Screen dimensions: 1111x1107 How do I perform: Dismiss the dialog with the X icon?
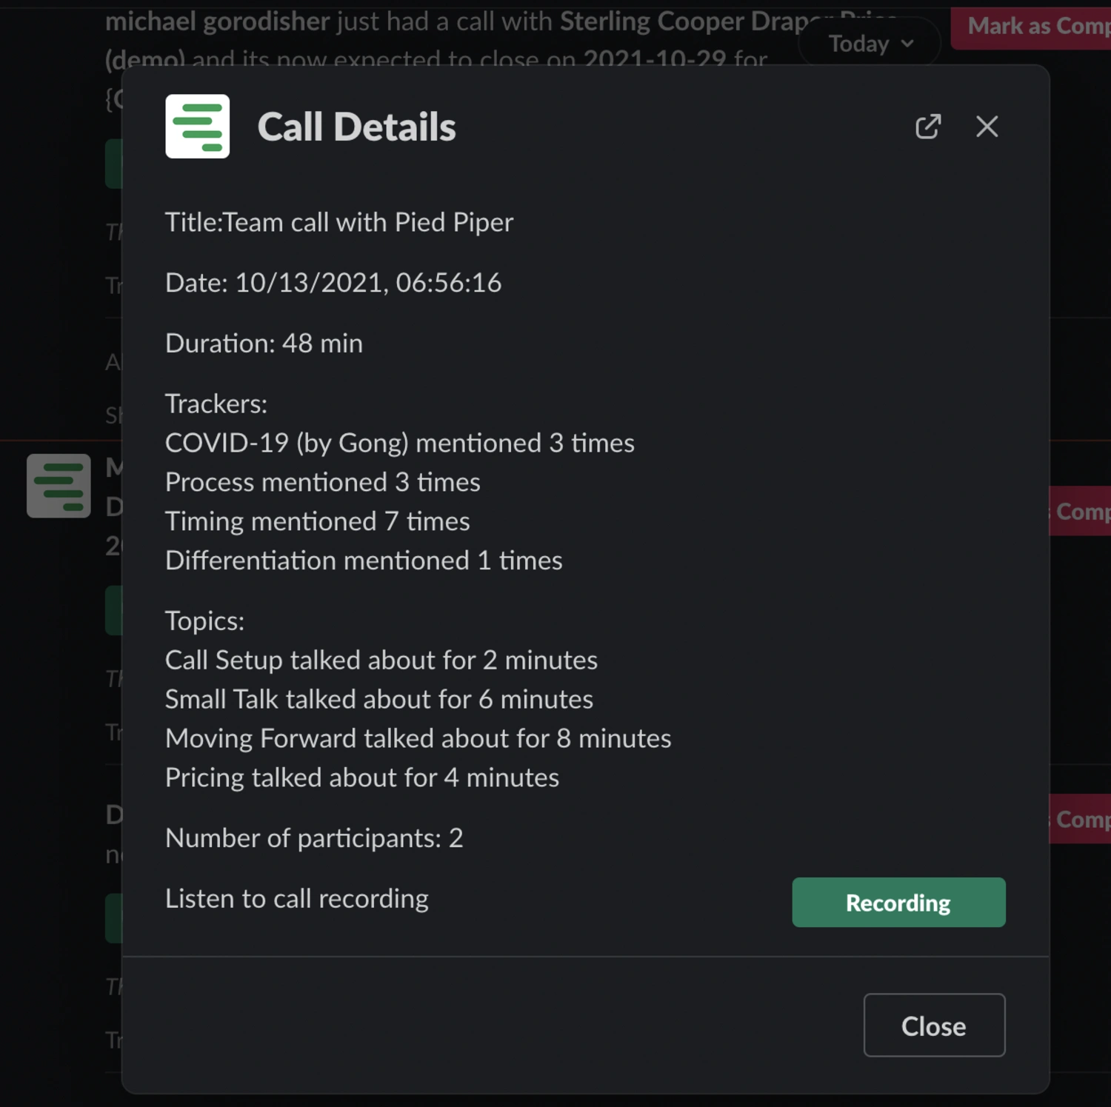coord(987,127)
